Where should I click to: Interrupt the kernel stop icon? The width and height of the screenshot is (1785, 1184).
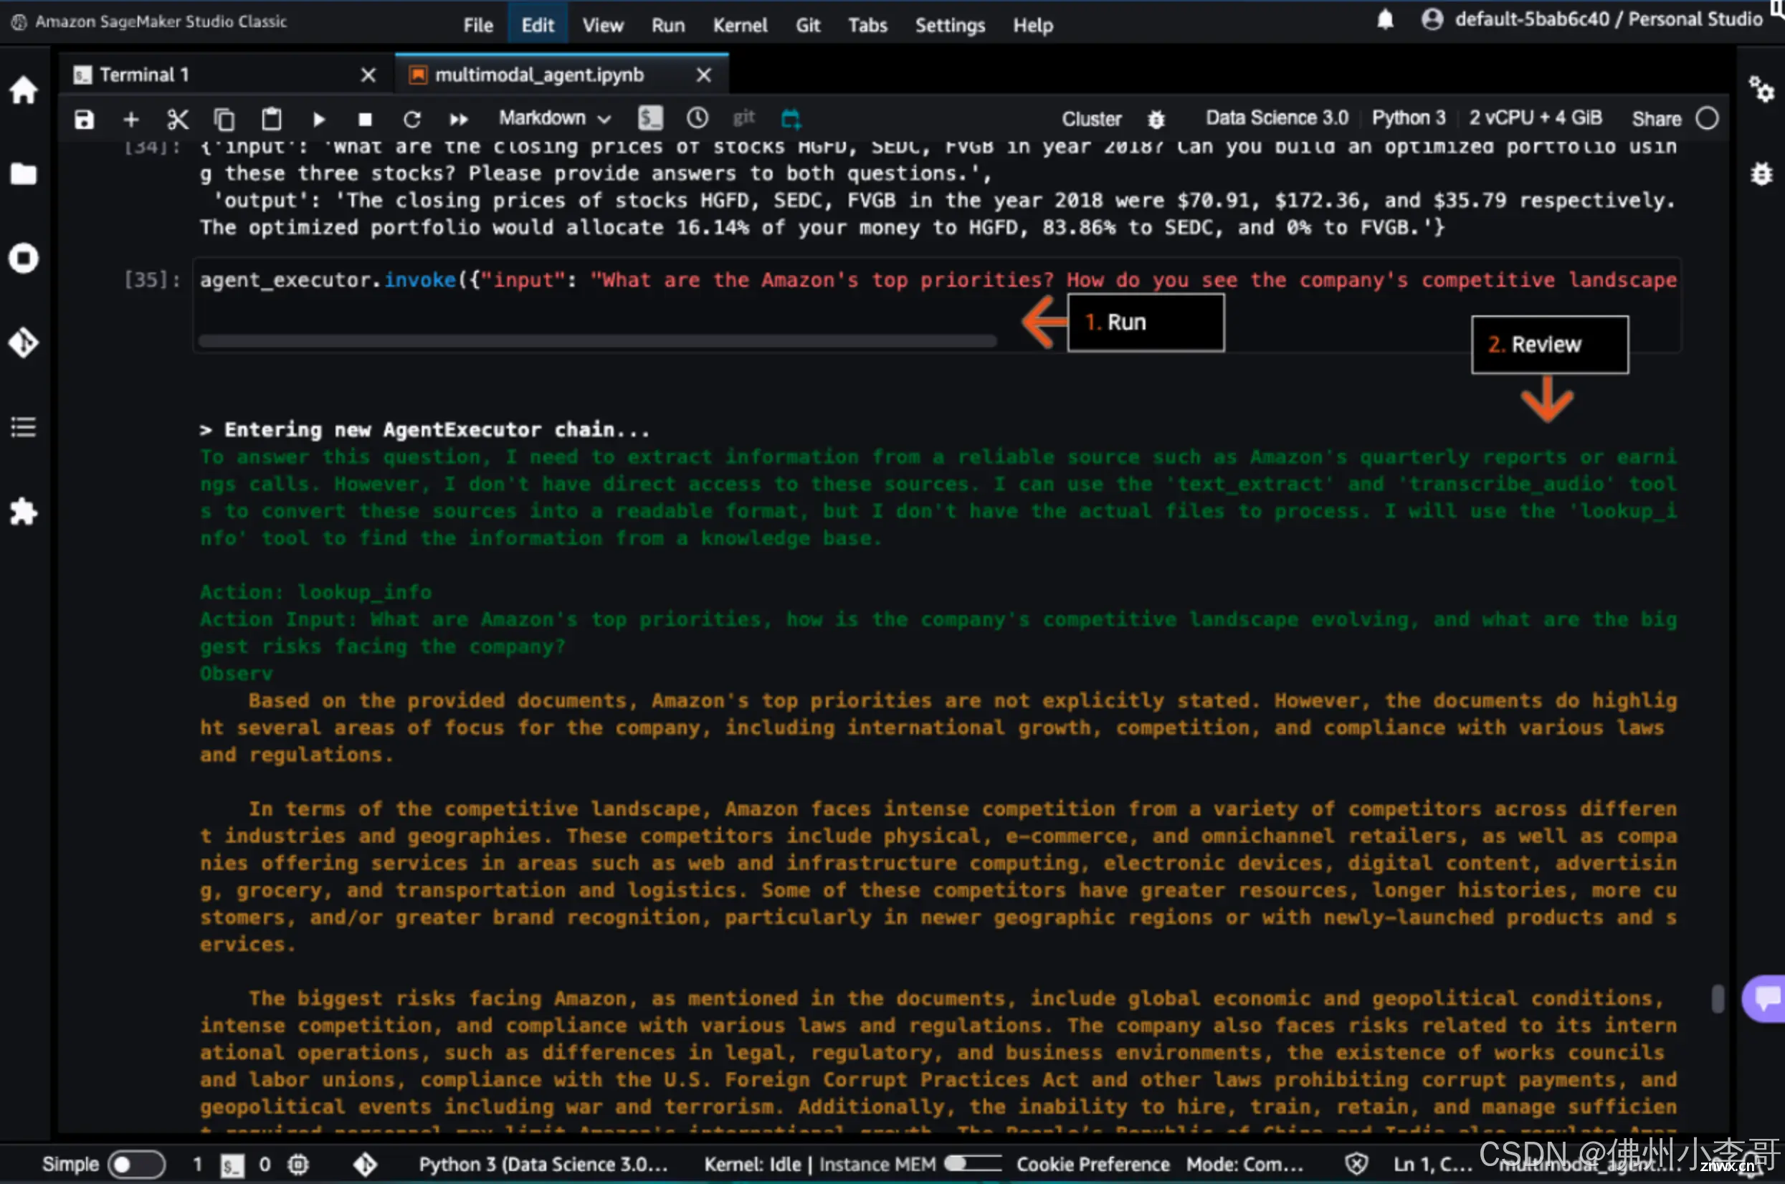[x=365, y=118]
